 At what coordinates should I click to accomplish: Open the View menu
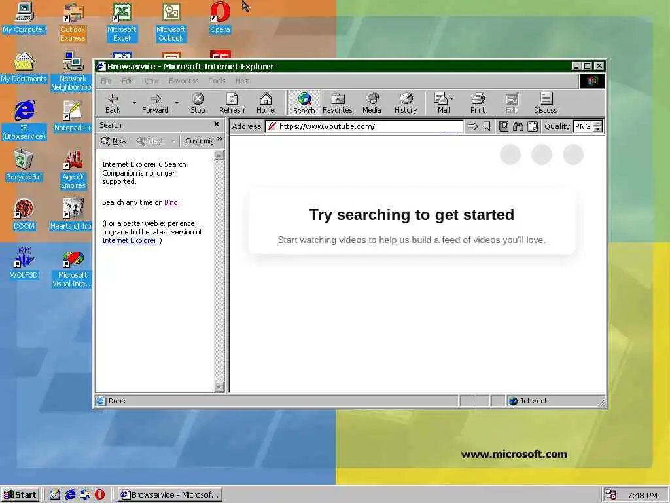pyautogui.click(x=151, y=81)
